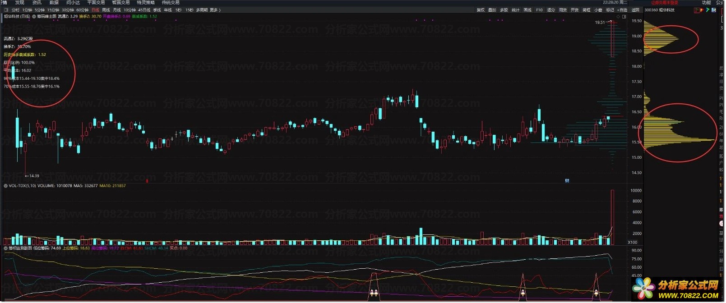Click the red list icon beside 炬华科技
The image size is (726, 303).
tap(697, 10)
